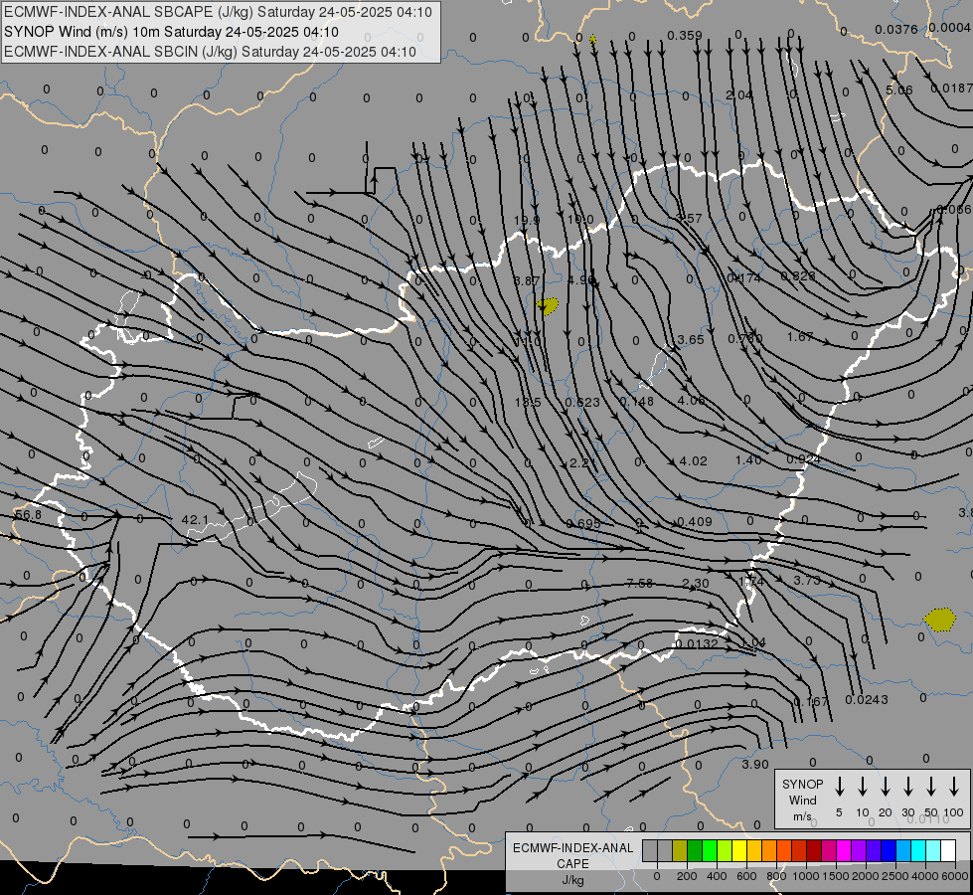Image resolution: width=973 pixels, height=895 pixels.
Task: Click the 4.06 CAPE value on map
Action: 691,400
